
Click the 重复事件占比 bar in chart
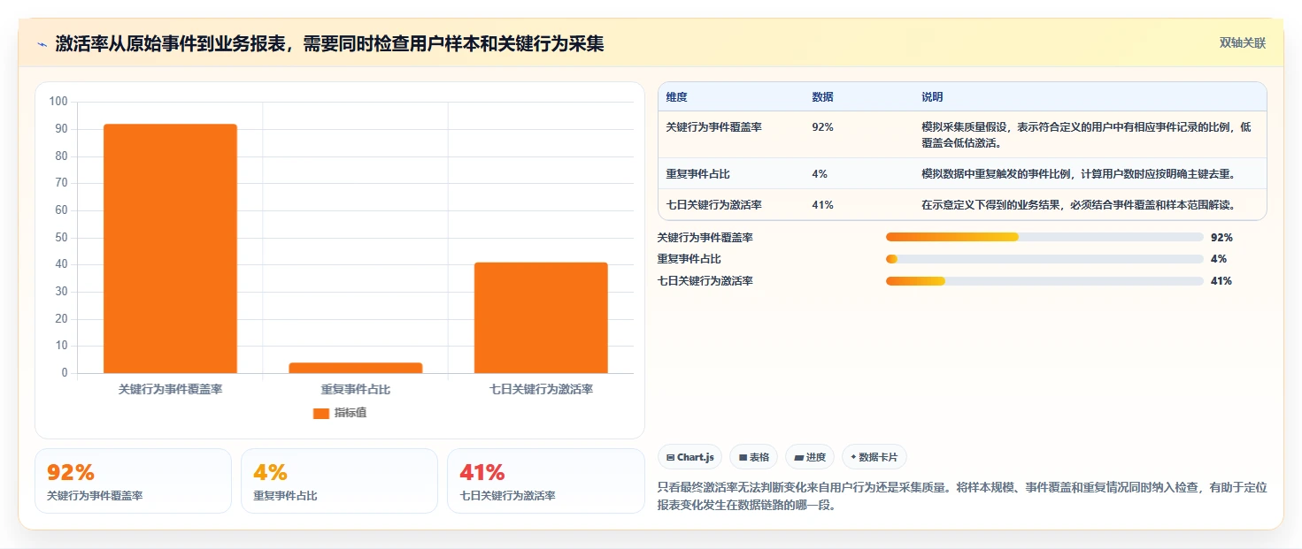pos(355,368)
